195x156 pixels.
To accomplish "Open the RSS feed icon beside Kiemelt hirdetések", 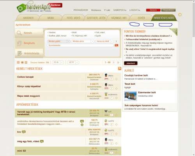I will click(120, 68).
